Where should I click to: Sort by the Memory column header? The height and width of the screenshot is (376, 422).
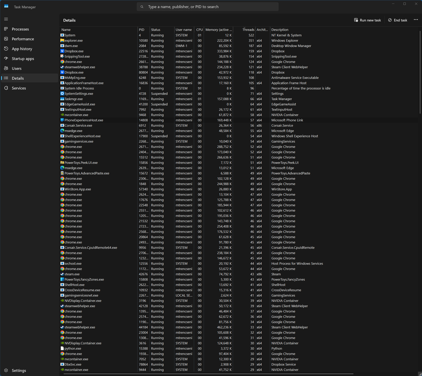[x=219, y=30]
